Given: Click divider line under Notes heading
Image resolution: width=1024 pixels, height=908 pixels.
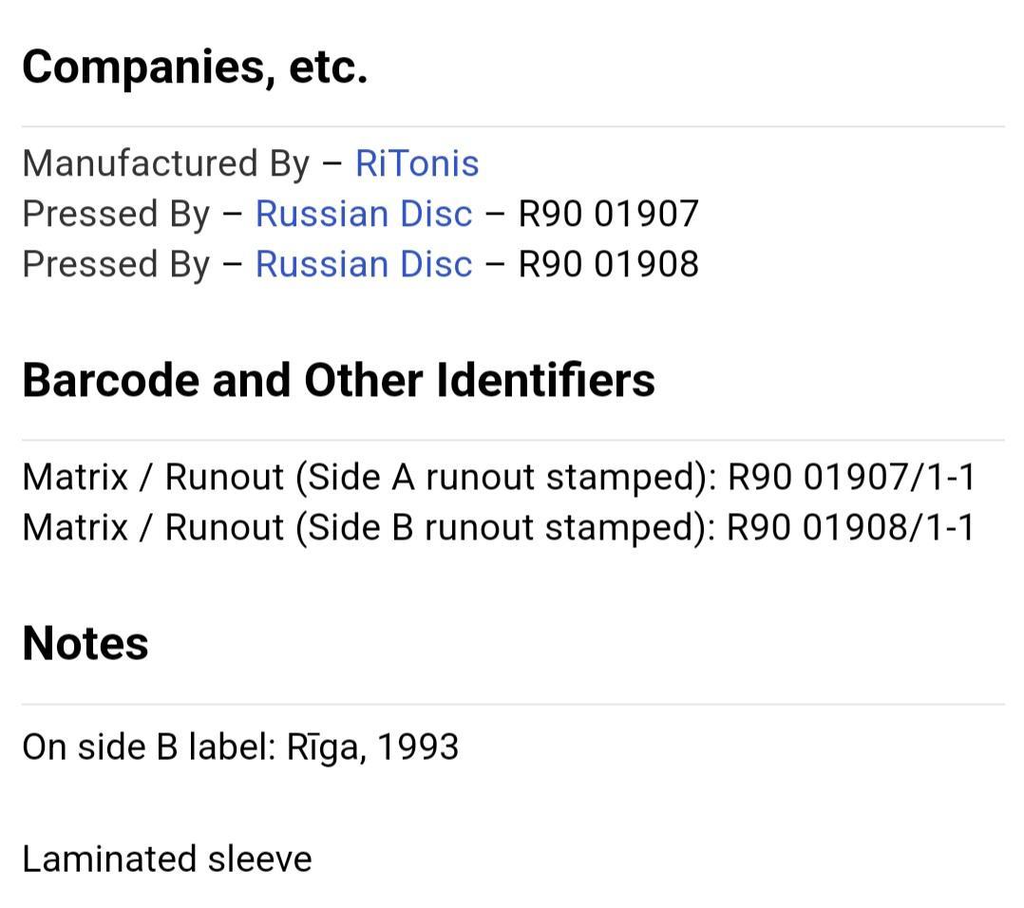Looking at the screenshot, I should click(x=513, y=705).
